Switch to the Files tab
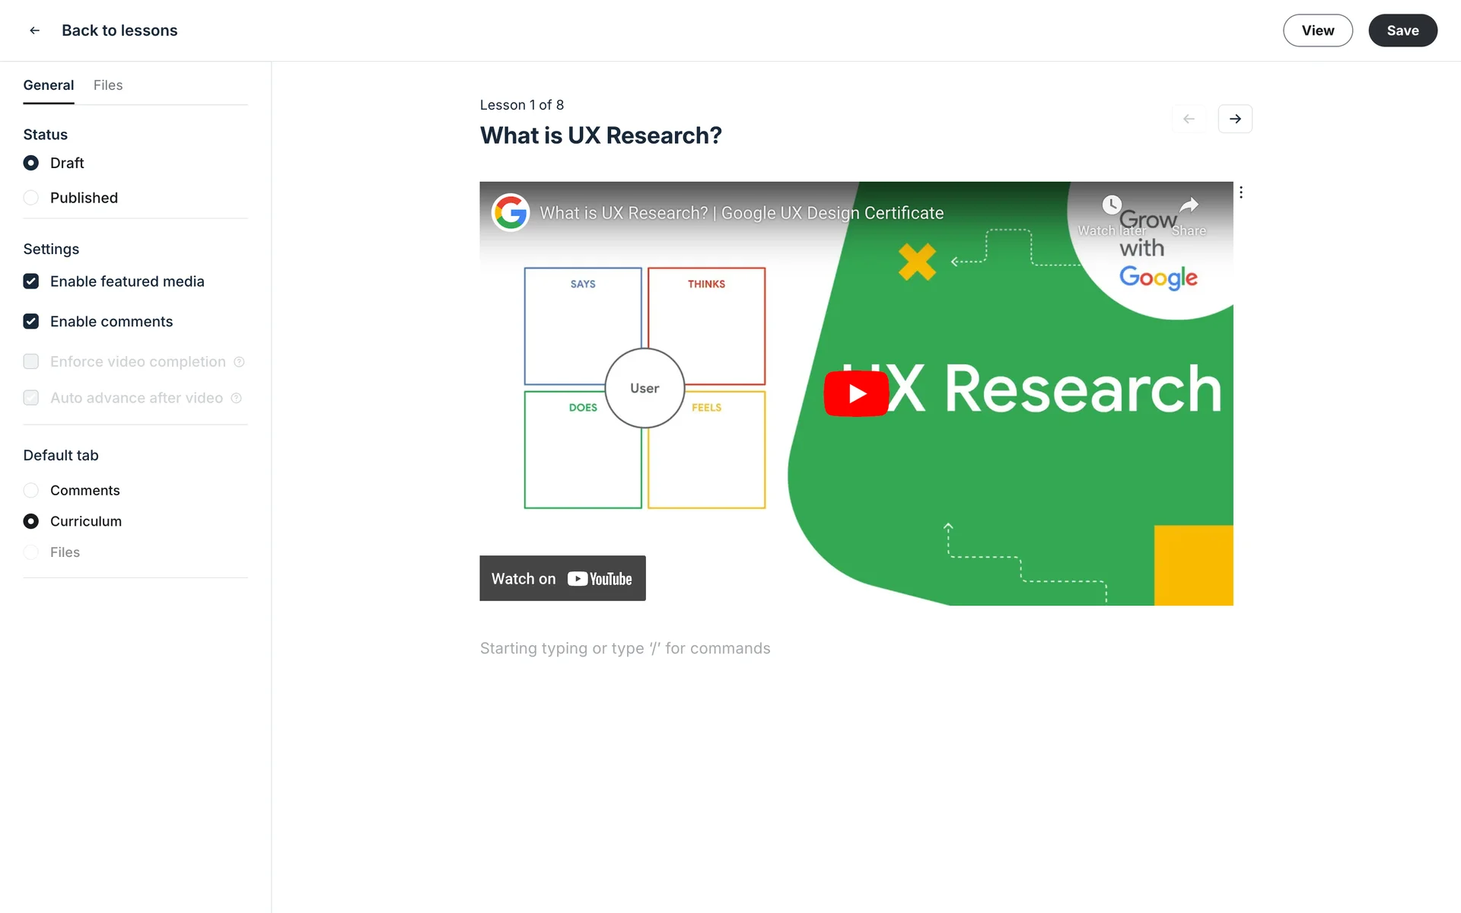1461x913 pixels. click(108, 85)
